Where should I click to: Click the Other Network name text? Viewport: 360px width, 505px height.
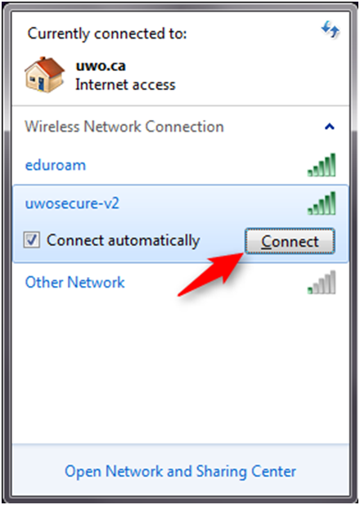point(74,283)
